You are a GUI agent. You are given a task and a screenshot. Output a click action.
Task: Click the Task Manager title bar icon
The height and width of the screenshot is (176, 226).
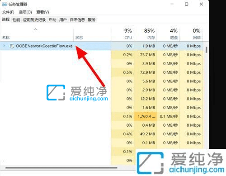(x=5, y=4)
